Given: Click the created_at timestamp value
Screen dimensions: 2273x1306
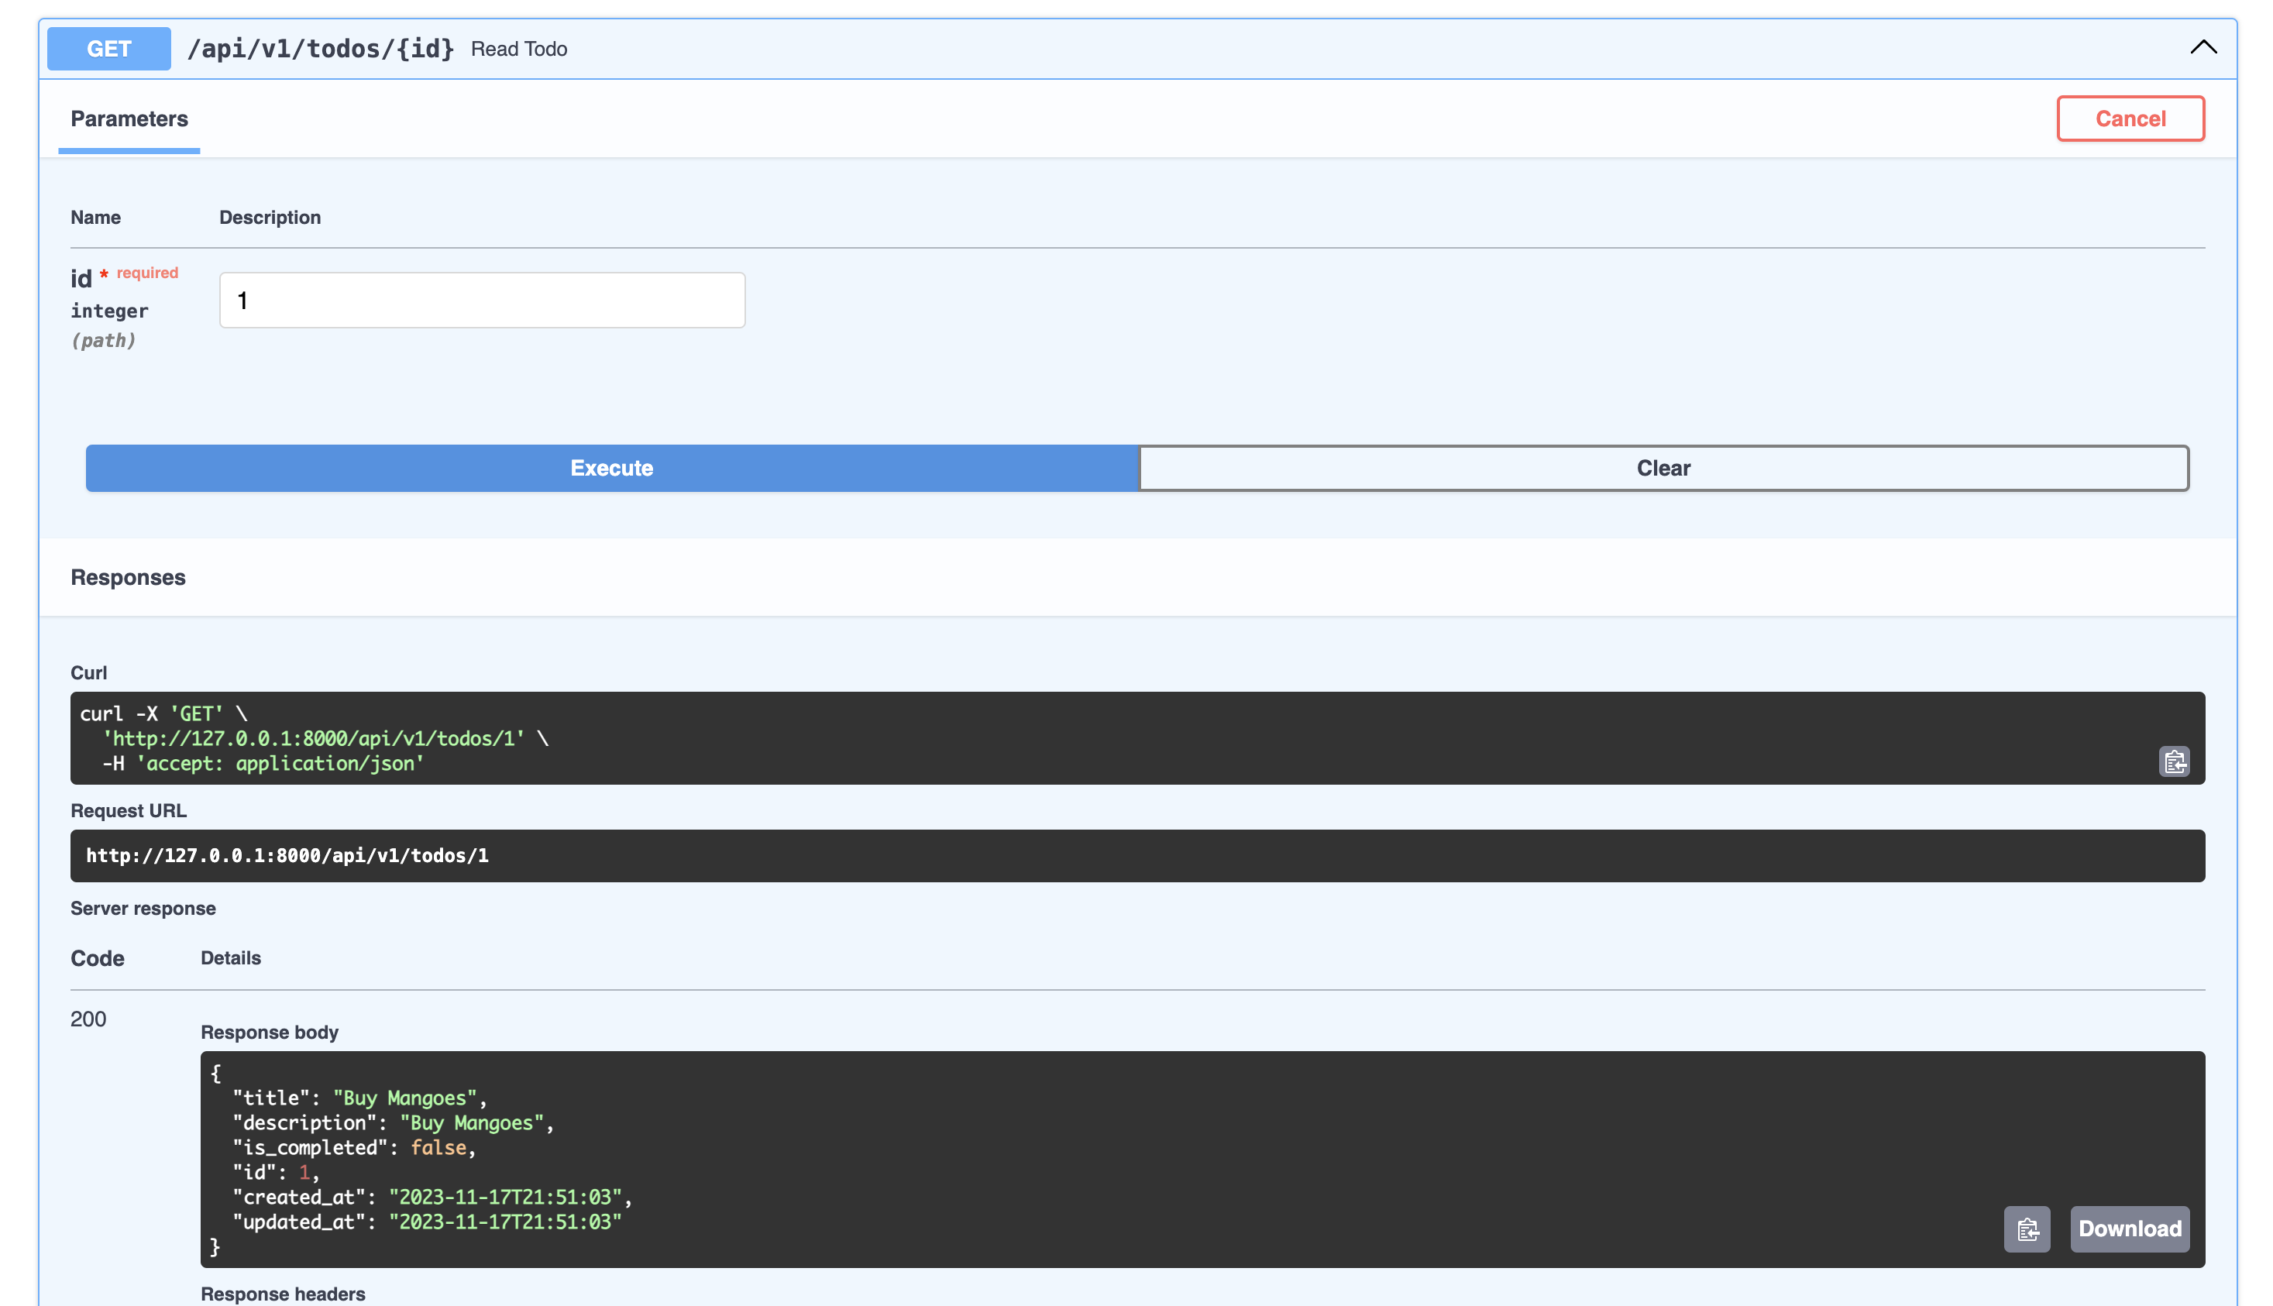Looking at the screenshot, I should click(505, 1197).
